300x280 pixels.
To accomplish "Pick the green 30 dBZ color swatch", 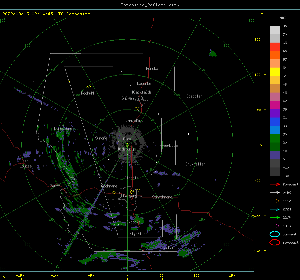I will pos(275,138).
